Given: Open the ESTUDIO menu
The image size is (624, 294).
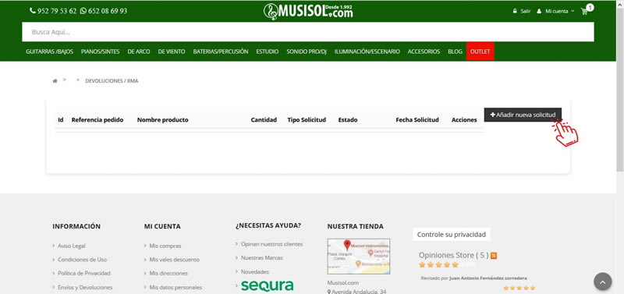Looking at the screenshot, I should [268, 51].
